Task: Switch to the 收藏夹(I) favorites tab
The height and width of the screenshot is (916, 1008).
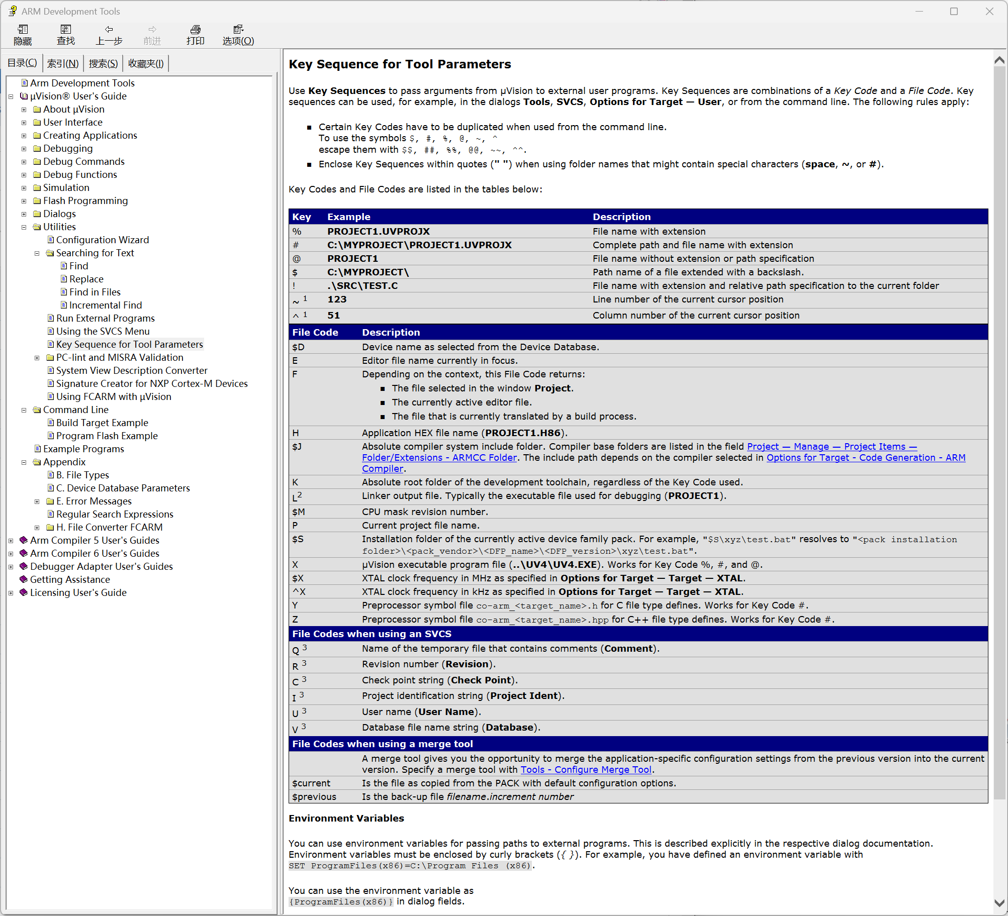Action: pyautogui.click(x=146, y=64)
